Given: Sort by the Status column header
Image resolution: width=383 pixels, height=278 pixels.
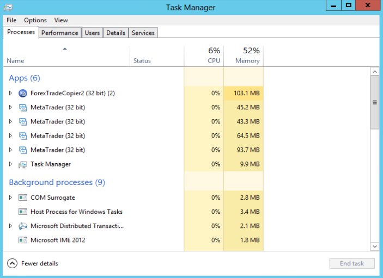Looking at the screenshot, I should (157, 56).
